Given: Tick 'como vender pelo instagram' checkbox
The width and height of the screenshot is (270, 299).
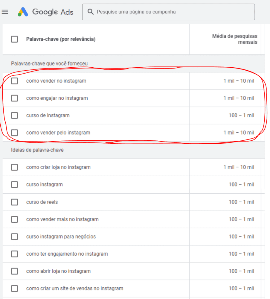Looking at the screenshot, I should (x=14, y=133).
